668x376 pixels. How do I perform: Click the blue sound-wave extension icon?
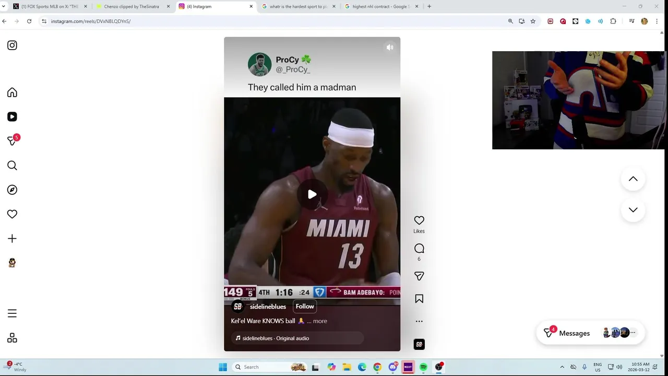coord(601,21)
